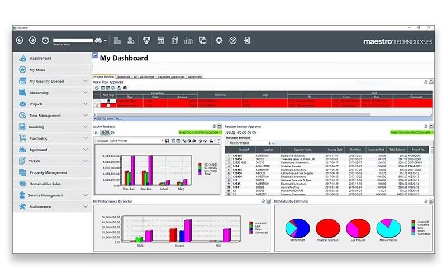Screen dimensions: 447x279
Task: Open maestro*café in the sidebar
Action: coord(53,59)
